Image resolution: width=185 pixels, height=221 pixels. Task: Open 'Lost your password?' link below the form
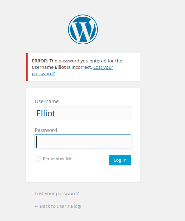57,194
